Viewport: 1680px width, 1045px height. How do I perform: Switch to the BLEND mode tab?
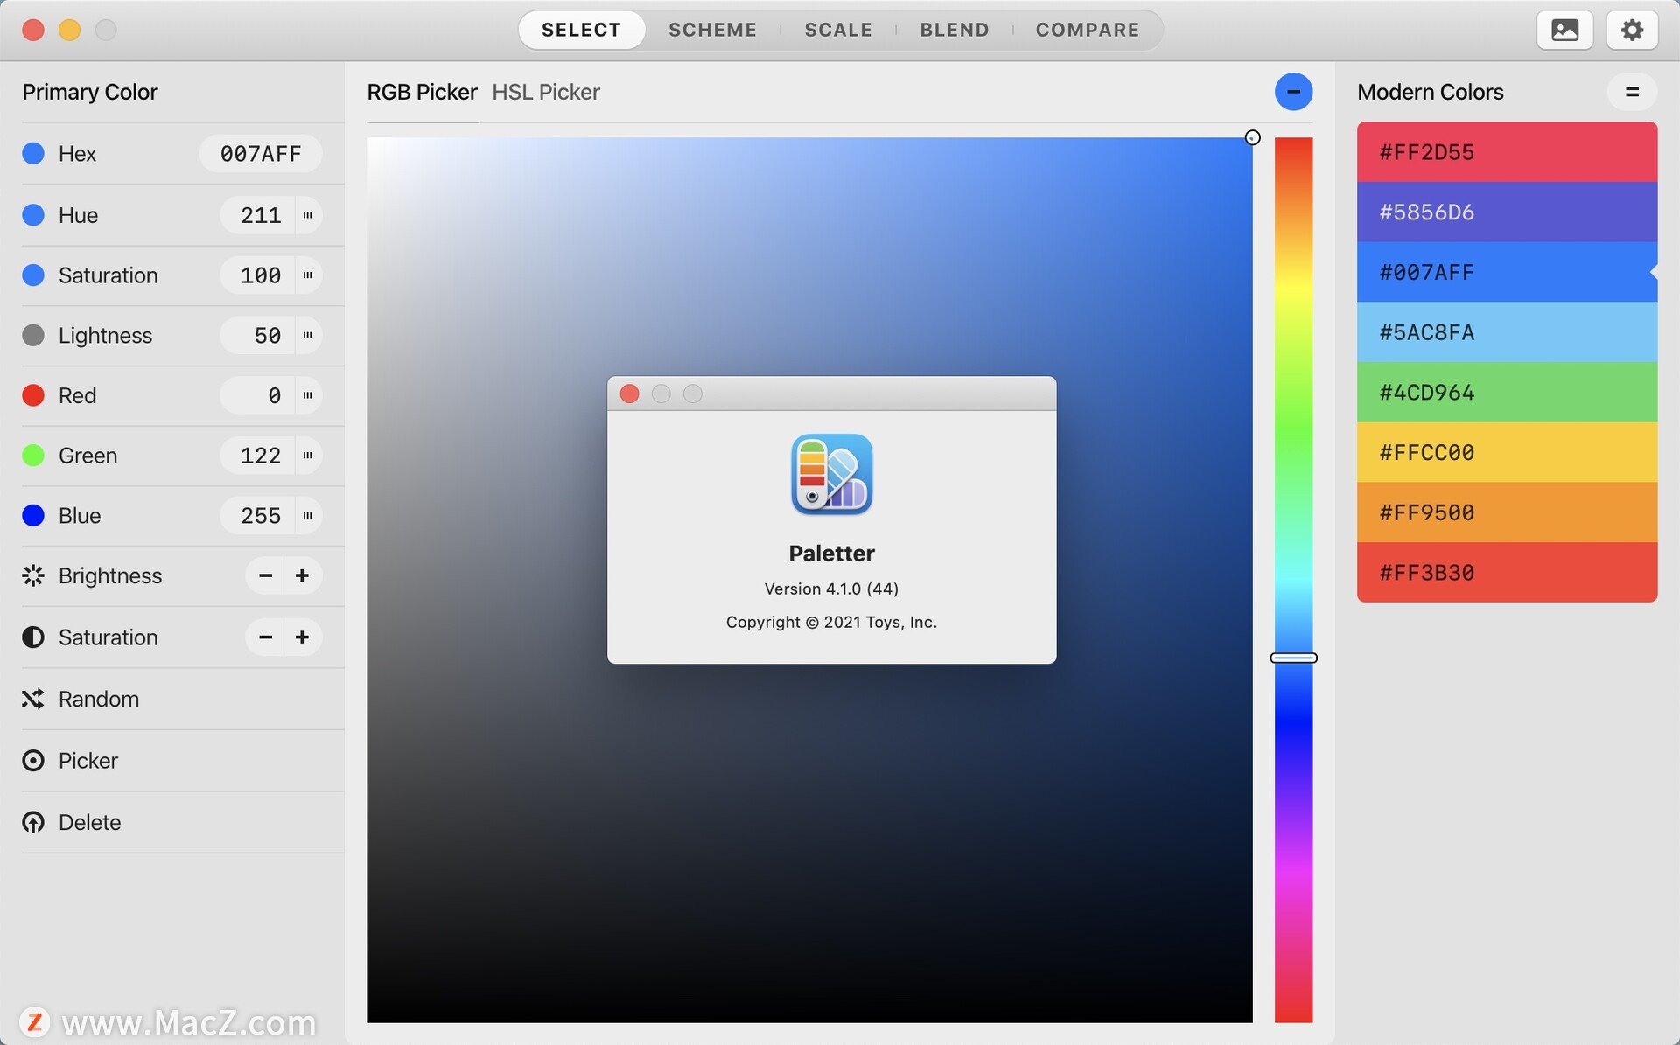(955, 30)
